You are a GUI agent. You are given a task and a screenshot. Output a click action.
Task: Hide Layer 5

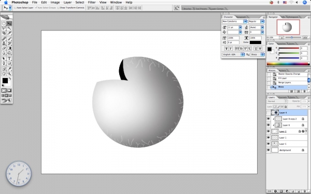tap(268, 144)
